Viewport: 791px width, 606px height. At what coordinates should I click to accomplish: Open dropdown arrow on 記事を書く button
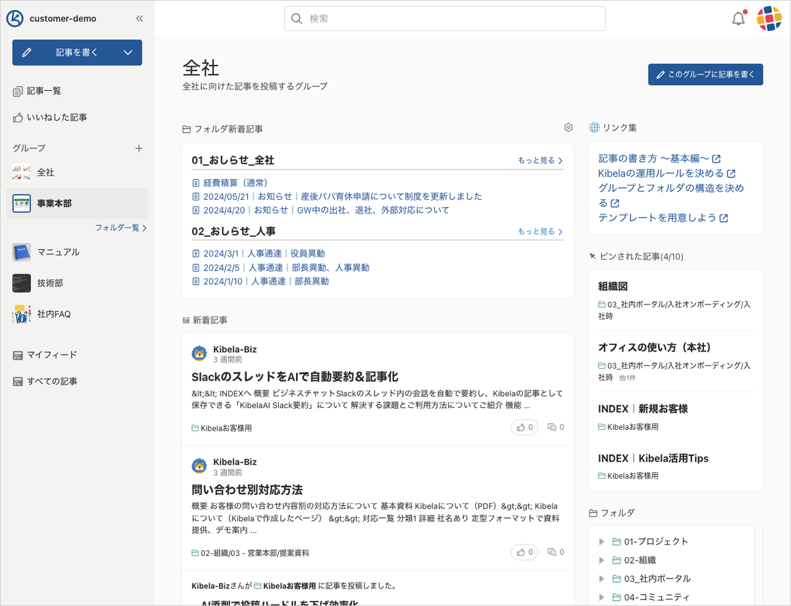click(129, 53)
